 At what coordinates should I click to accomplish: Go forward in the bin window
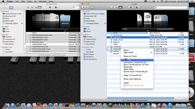87,7
